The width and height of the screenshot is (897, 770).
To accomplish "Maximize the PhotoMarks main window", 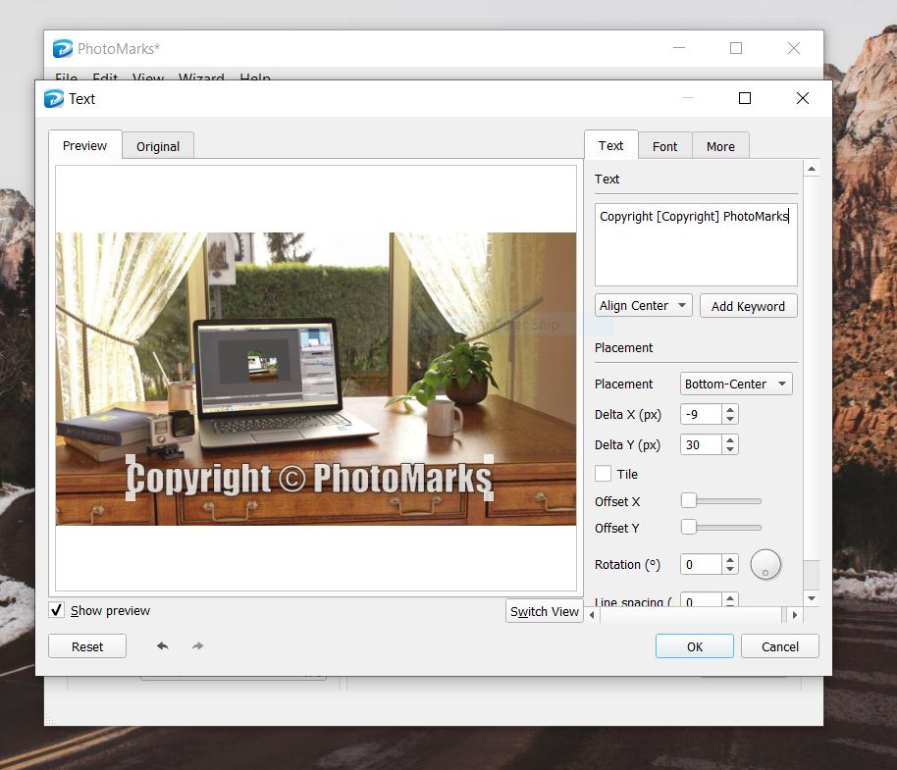I will tap(736, 48).
